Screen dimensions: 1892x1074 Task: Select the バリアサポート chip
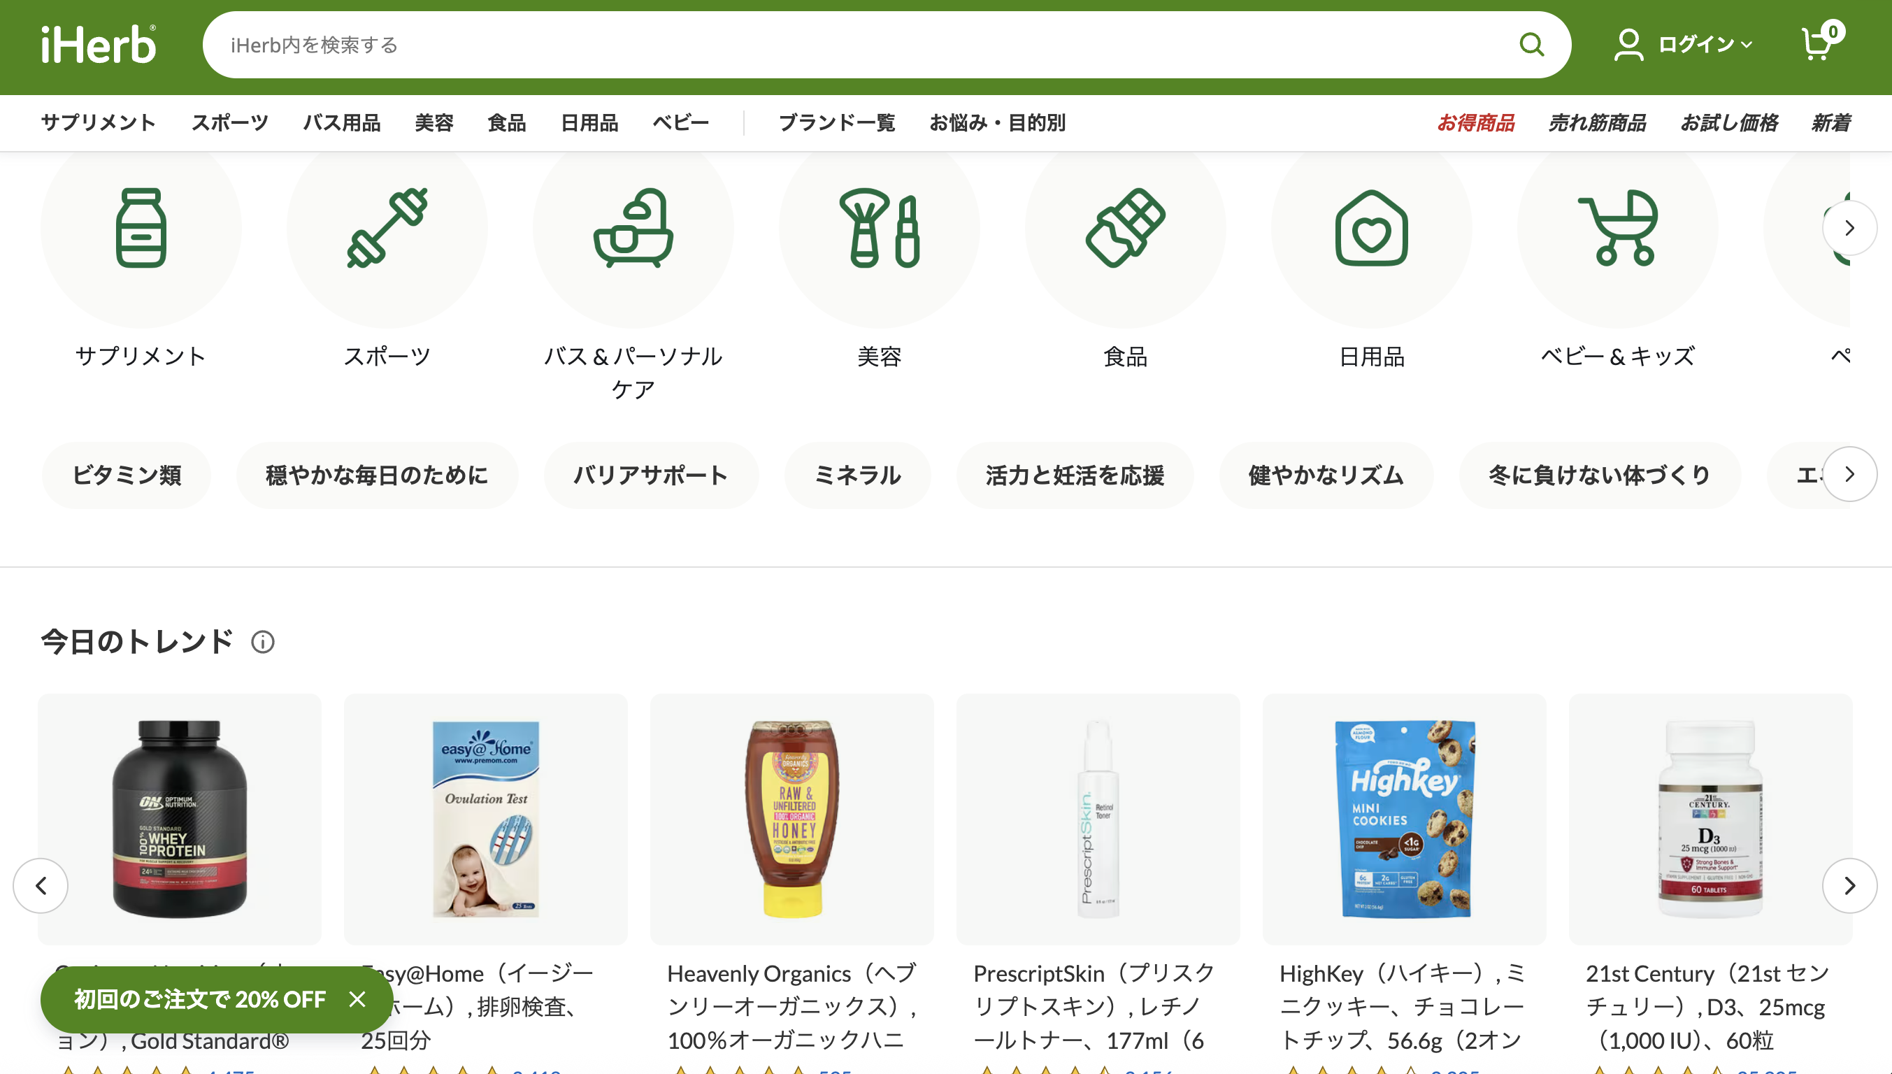pos(650,475)
